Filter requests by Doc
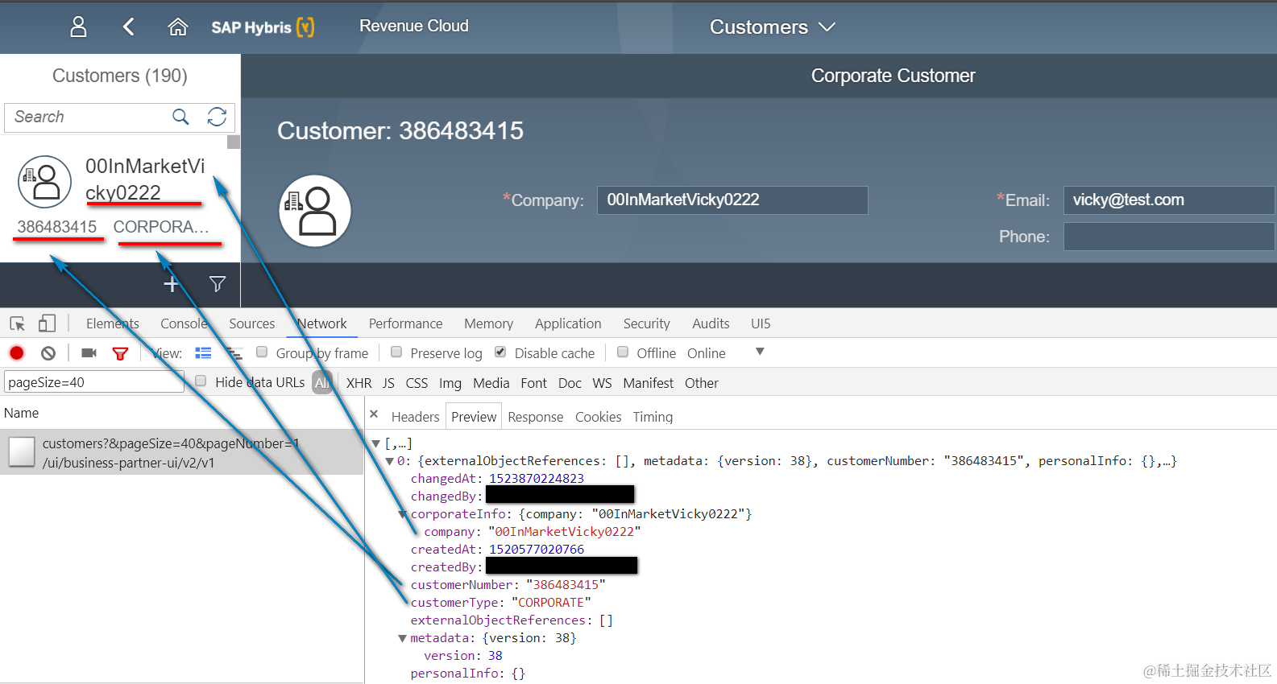1277x684 pixels. point(570,383)
